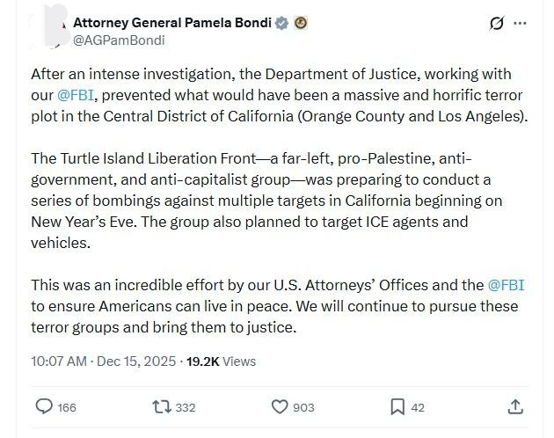
Task: Bookmark this post using the bookmark icon
Action: click(397, 406)
